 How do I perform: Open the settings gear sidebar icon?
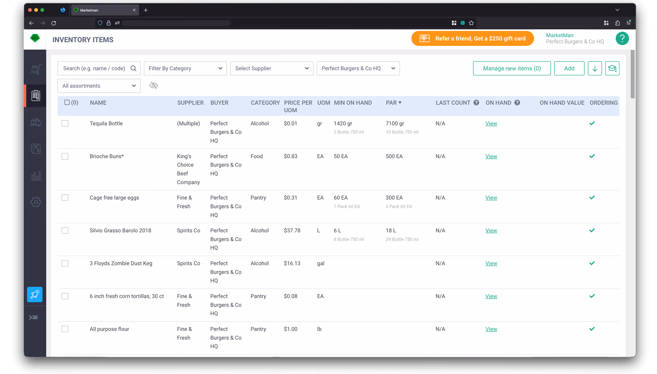[x=36, y=202]
